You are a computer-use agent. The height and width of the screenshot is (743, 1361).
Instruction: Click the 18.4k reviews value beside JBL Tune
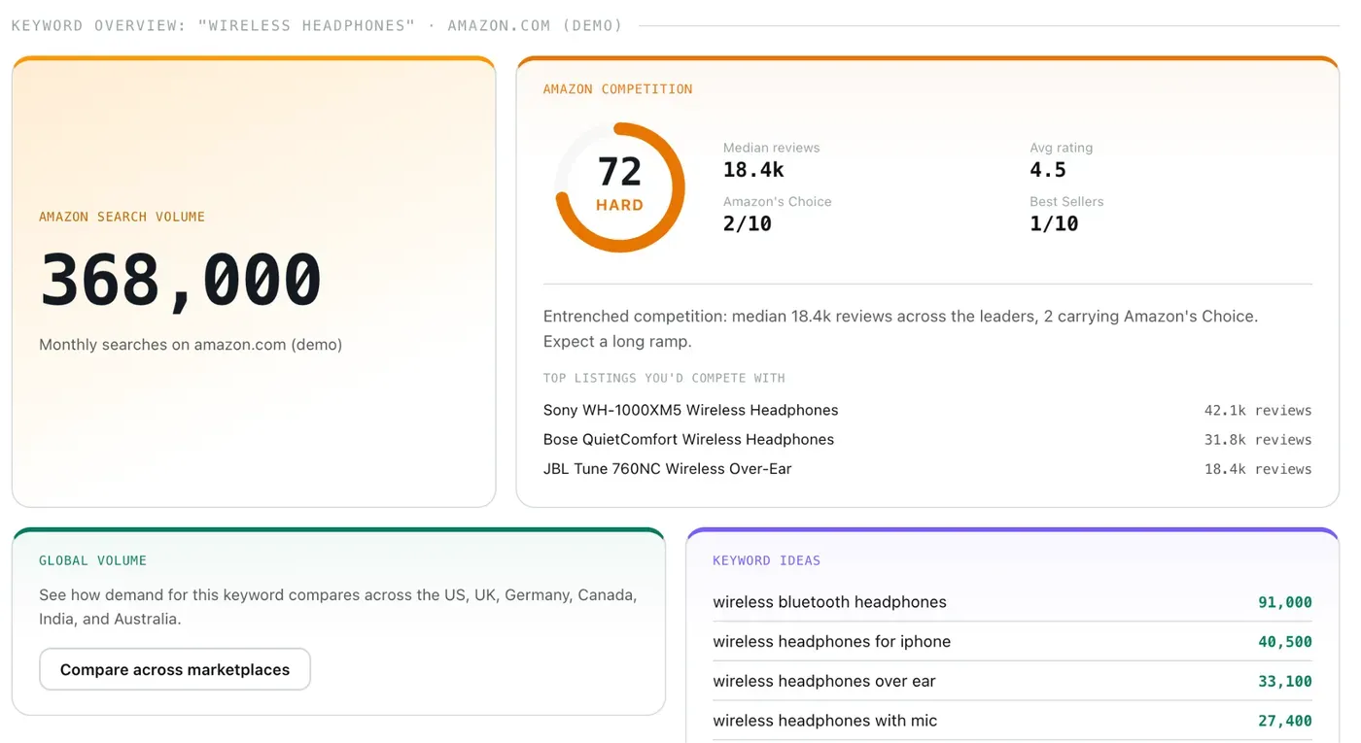pyautogui.click(x=1258, y=468)
